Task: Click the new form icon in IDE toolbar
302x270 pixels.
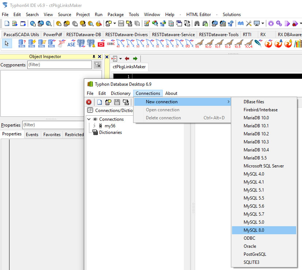Action: 23,23
